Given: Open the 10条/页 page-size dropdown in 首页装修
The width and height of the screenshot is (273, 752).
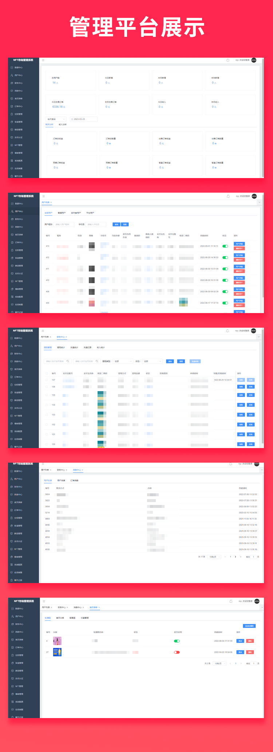Looking at the screenshot, I should pyautogui.click(x=219, y=664).
